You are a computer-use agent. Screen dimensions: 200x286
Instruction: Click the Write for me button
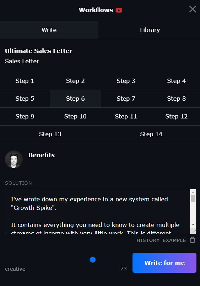pyautogui.click(x=164, y=263)
